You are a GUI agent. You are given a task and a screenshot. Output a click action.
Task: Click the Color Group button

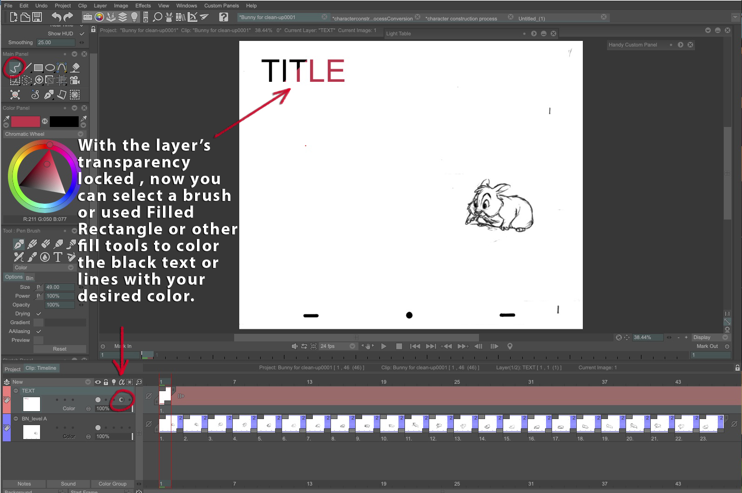pyautogui.click(x=112, y=484)
